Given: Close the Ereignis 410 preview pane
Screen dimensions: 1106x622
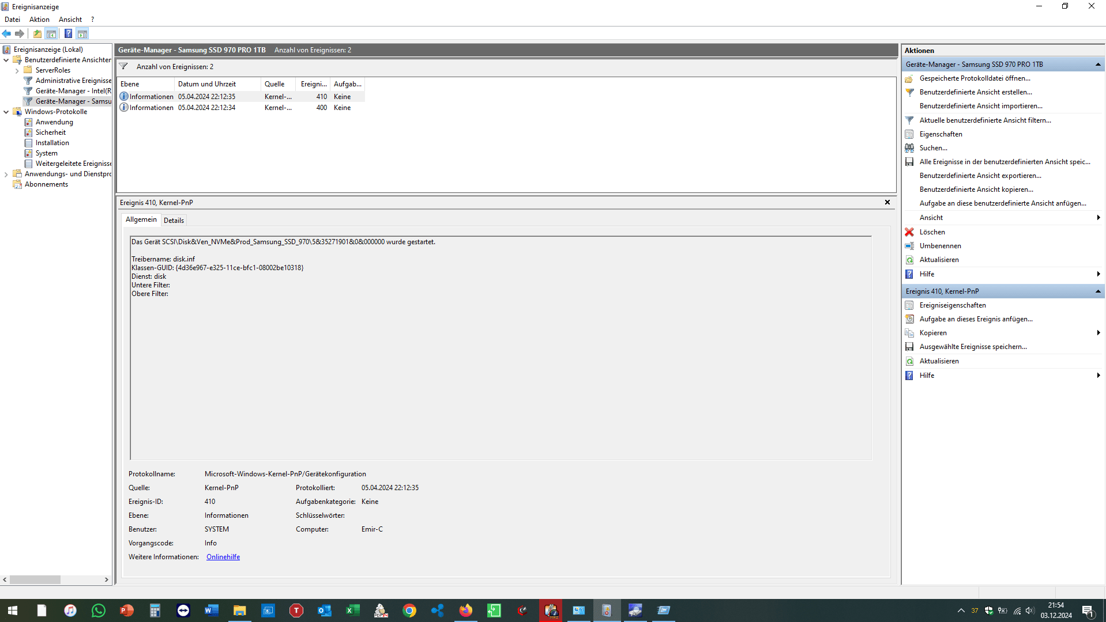Looking at the screenshot, I should [887, 202].
